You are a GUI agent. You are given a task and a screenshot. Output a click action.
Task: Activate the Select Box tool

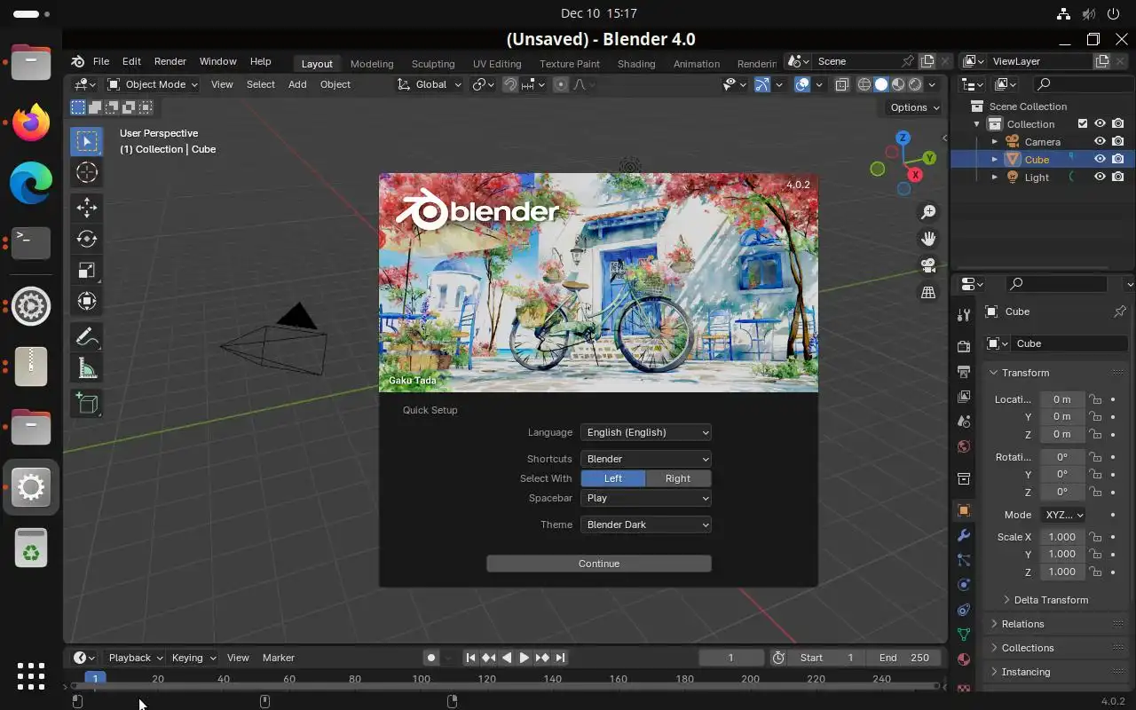[x=87, y=141]
